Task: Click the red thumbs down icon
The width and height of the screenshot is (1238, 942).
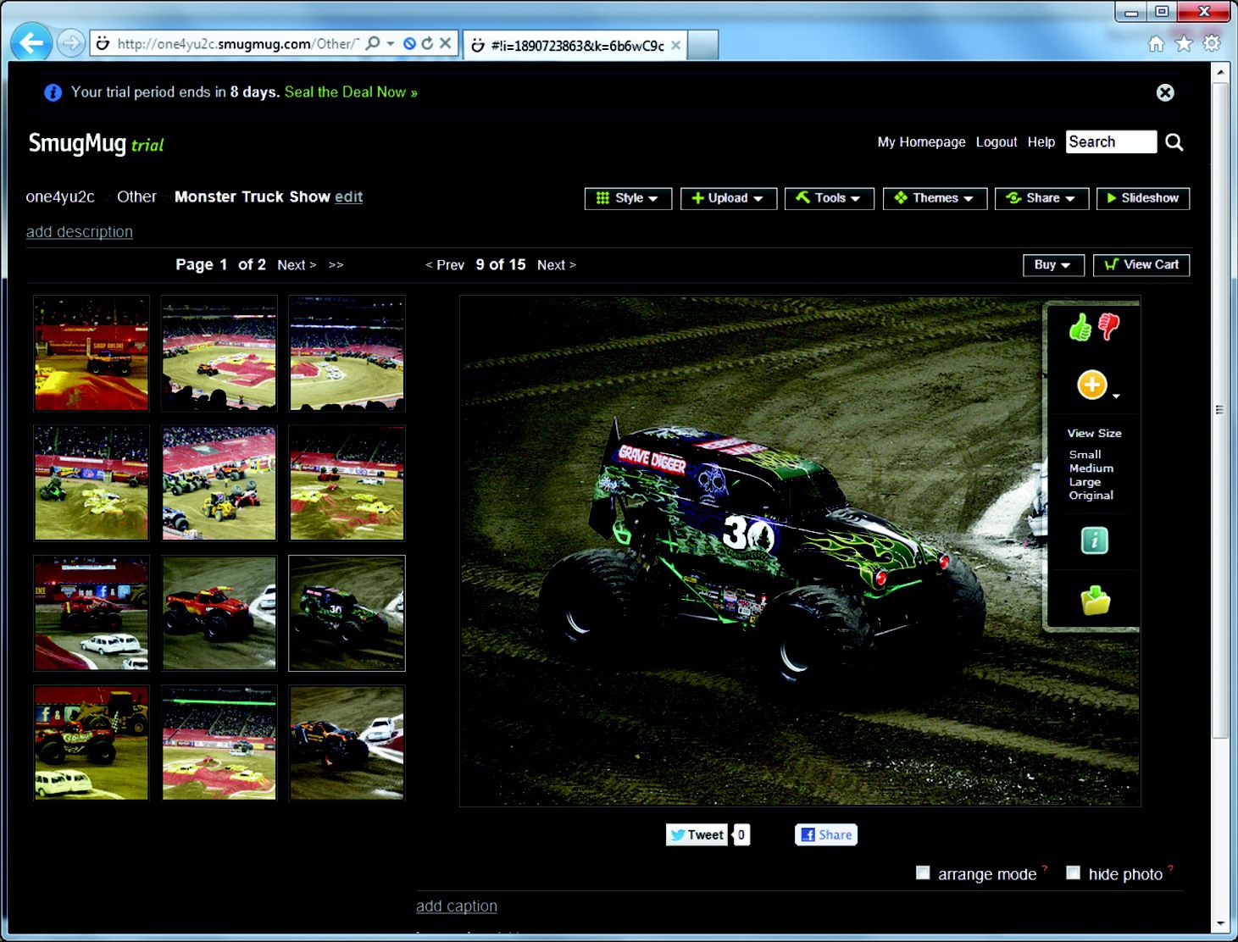Action: pyautogui.click(x=1108, y=326)
